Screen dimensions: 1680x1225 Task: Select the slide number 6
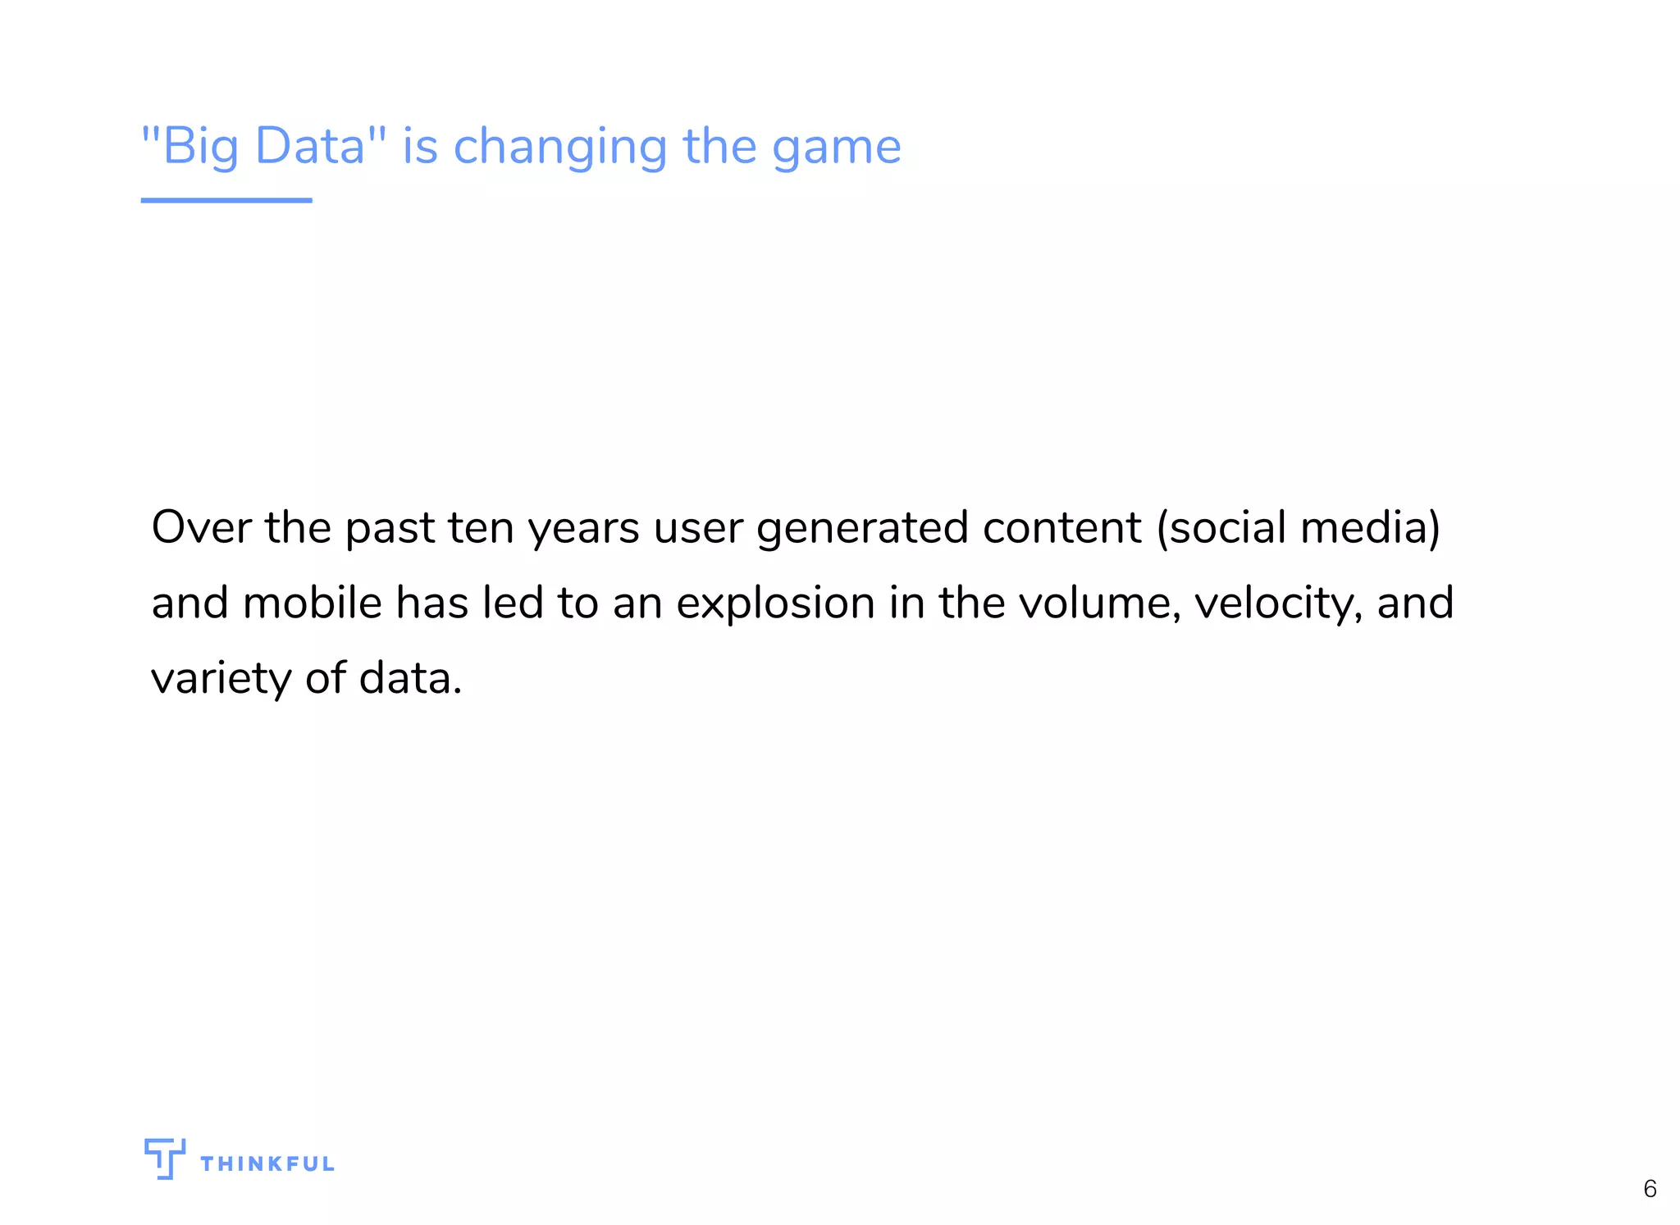click(x=1650, y=1188)
